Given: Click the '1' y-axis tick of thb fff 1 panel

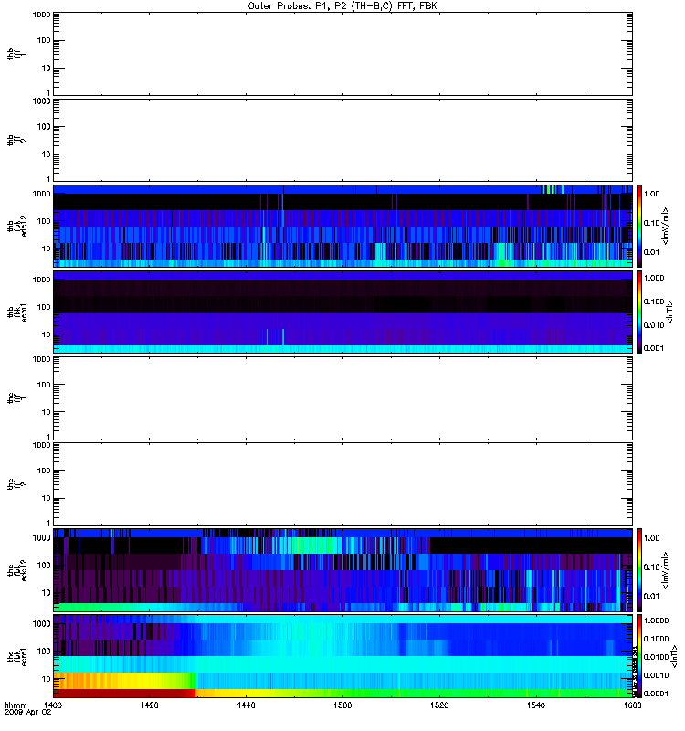Looking at the screenshot, I should tap(48, 93).
